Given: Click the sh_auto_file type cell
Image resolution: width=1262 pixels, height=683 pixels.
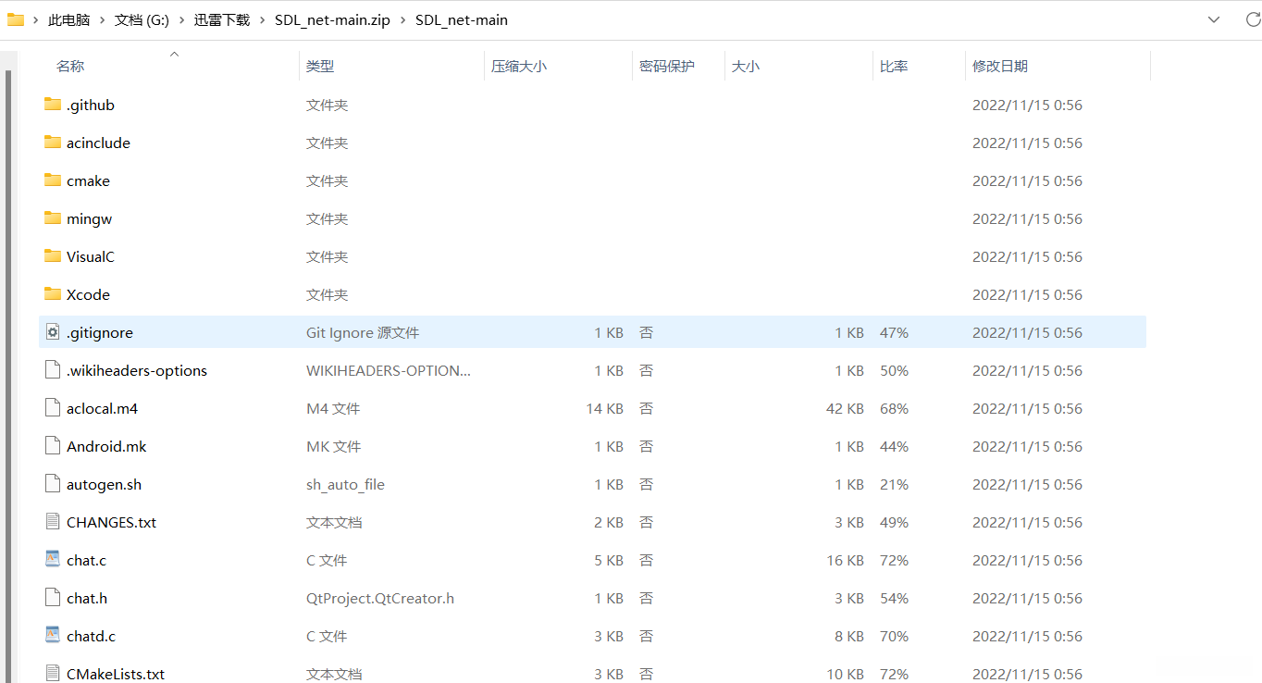Looking at the screenshot, I should pos(345,484).
